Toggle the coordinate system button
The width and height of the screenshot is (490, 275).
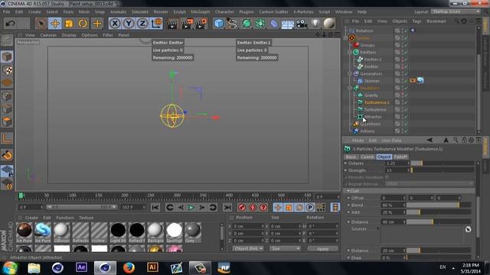pyautogui.click(x=156, y=24)
